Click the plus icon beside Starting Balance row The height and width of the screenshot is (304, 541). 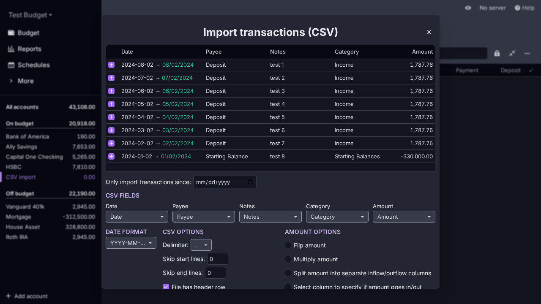click(111, 156)
